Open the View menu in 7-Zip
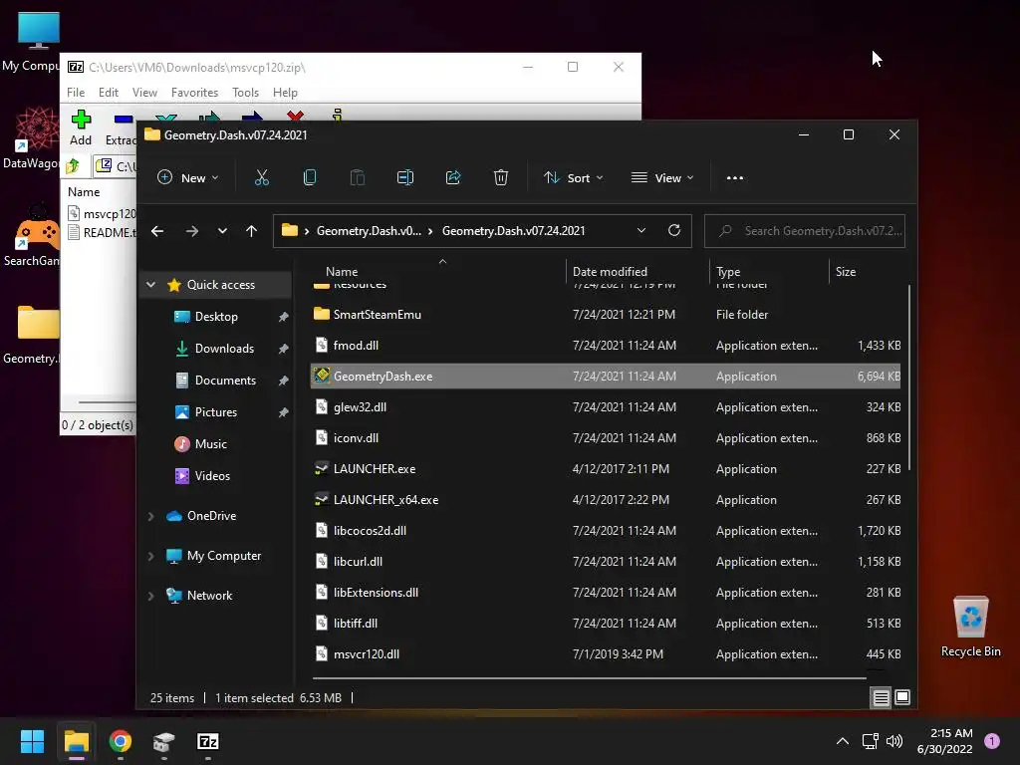Viewport: 1020px width, 765px height. (144, 93)
